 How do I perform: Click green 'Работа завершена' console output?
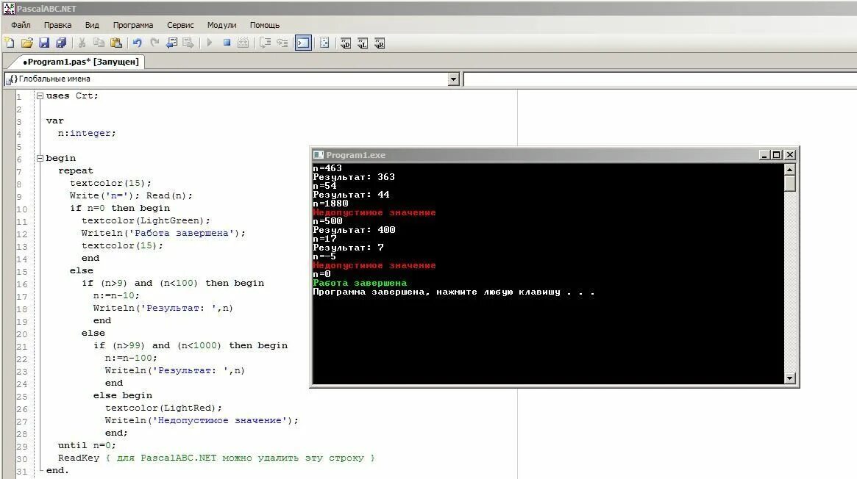pos(360,283)
